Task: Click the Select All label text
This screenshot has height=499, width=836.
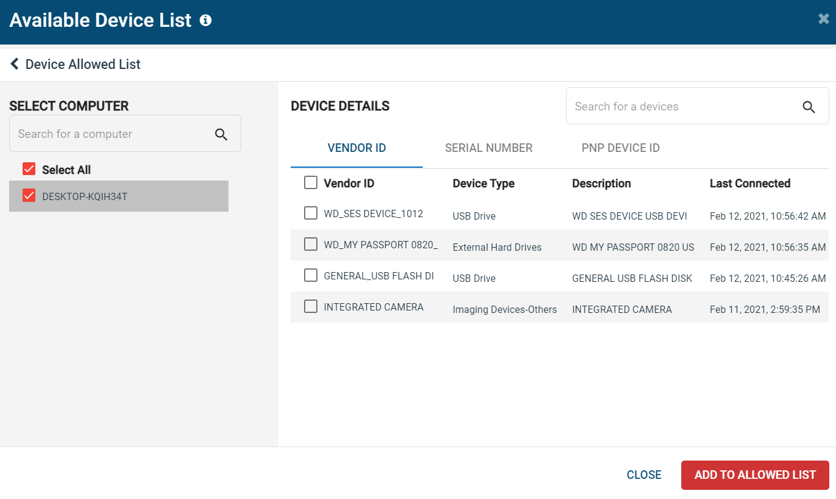Action: [x=66, y=170]
